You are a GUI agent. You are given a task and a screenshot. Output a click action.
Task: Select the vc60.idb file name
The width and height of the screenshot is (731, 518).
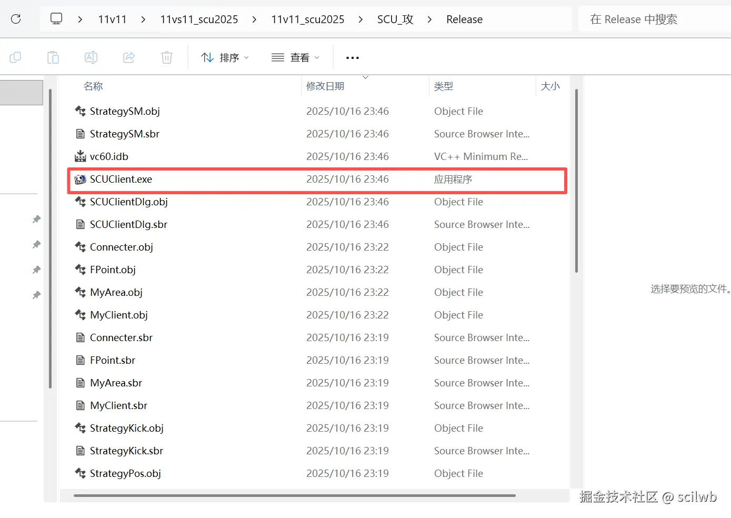[x=109, y=156]
